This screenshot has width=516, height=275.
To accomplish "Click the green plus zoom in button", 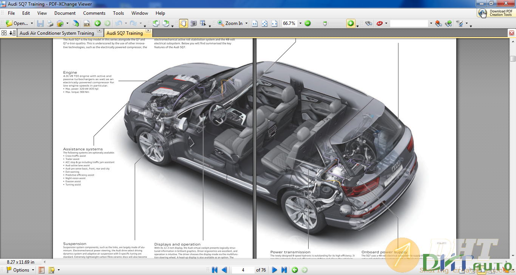I will [351, 23].
